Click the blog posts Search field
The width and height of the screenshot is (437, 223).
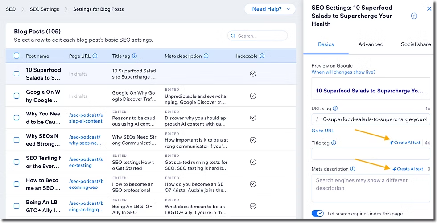(x=258, y=36)
